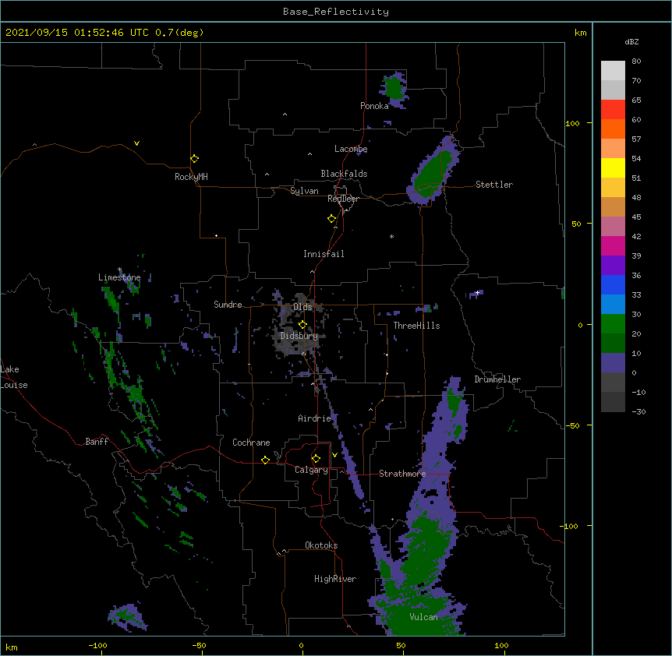Click the 100 tick on the right axis

(572, 123)
